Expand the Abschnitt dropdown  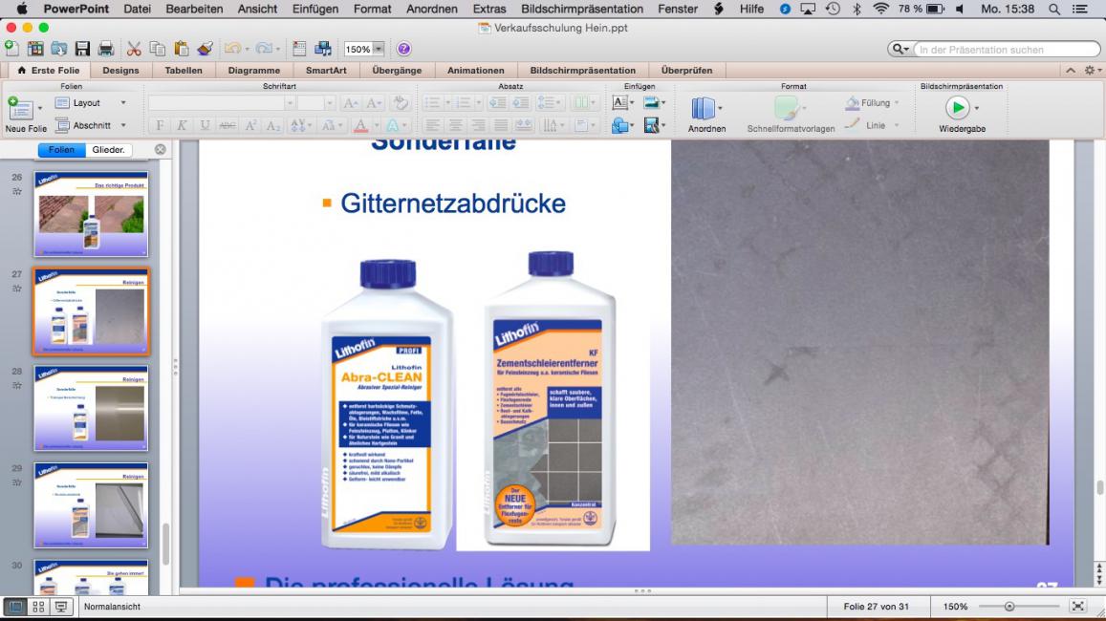pos(123,125)
